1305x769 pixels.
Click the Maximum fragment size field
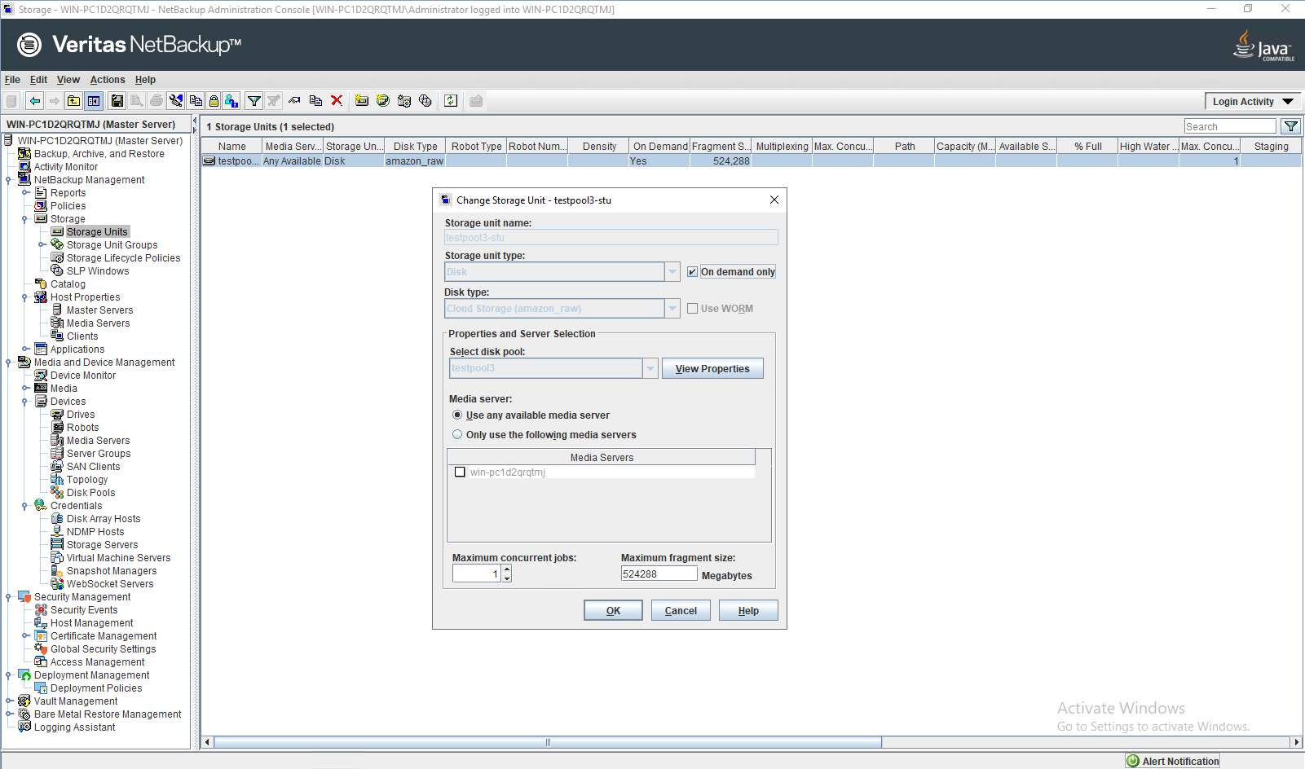tap(659, 574)
